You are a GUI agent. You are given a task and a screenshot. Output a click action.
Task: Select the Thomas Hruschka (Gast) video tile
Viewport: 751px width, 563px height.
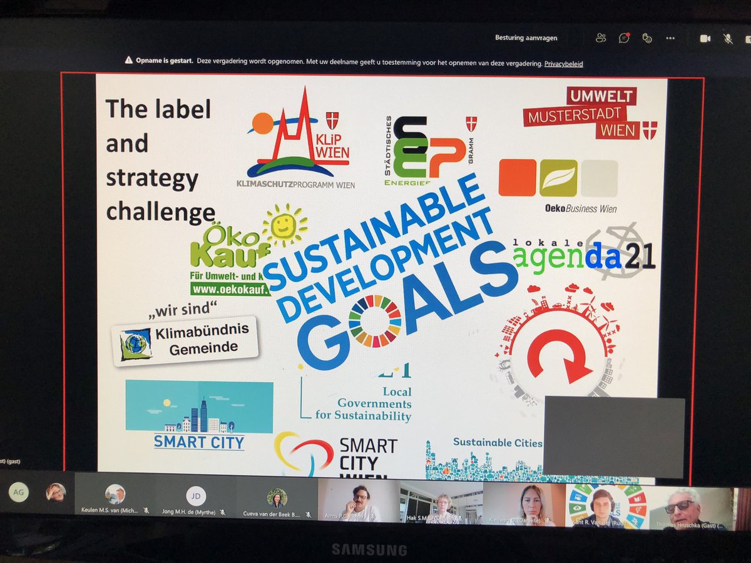690,507
